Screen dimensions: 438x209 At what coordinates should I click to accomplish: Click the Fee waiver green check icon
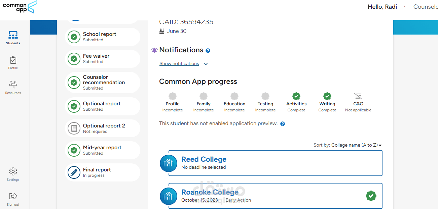[x=74, y=59]
